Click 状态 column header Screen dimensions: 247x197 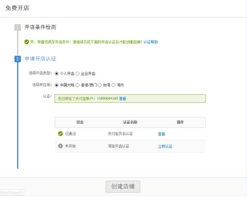point(80,122)
